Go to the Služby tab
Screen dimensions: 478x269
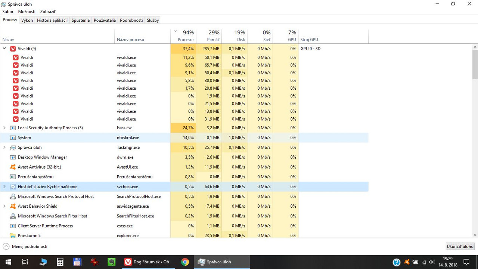click(153, 20)
